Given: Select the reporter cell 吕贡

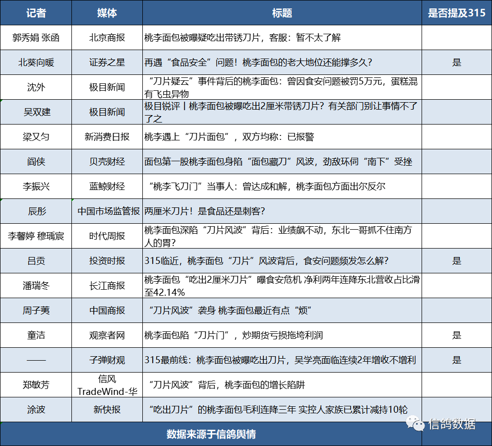Looking at the screenshot, I should (x=36, y=261).
